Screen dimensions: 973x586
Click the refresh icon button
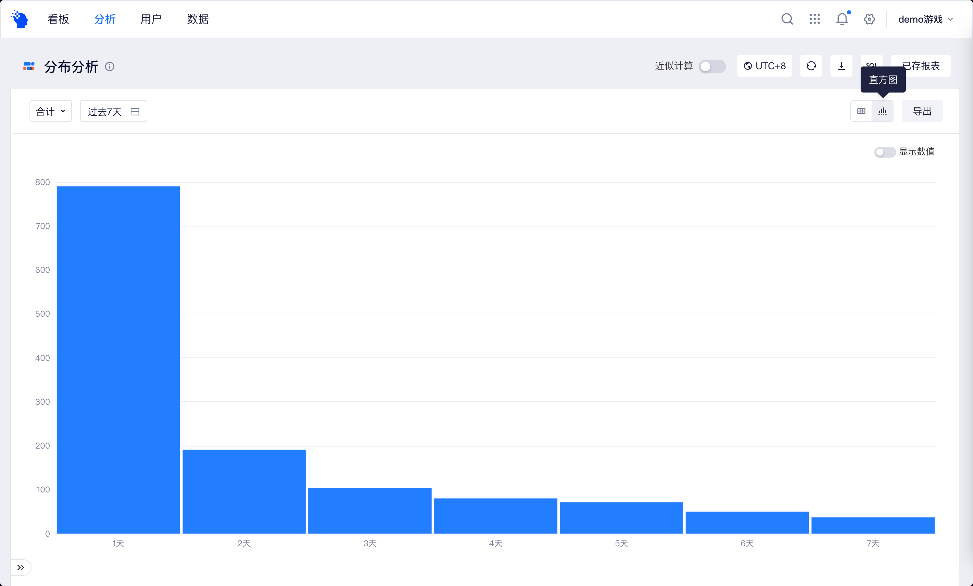[x=811, y=66]
